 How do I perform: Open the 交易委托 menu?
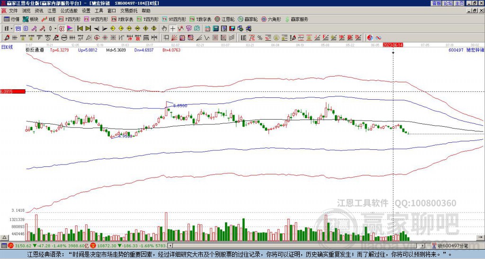pyautogui.click(x=128, y=10)
